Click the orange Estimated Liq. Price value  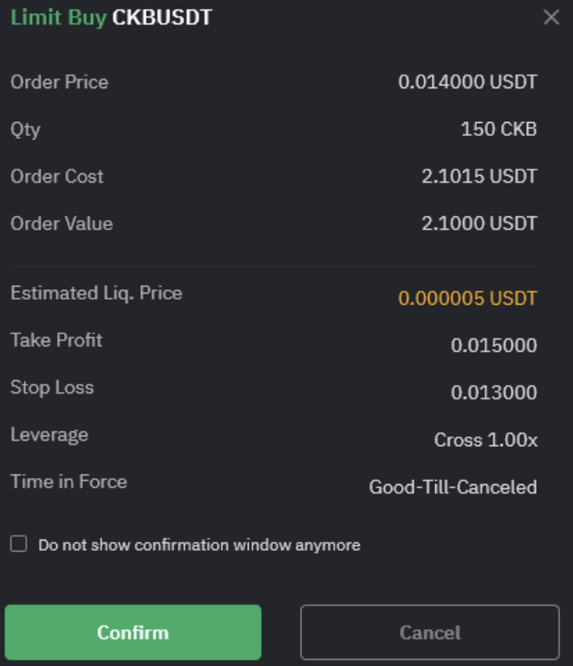(x=467, y=298)
